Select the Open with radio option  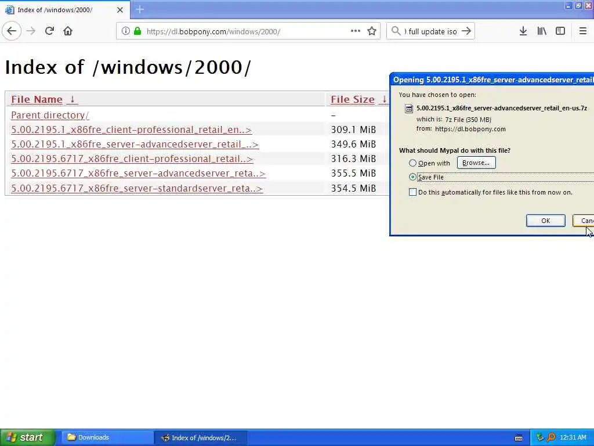point(412,163)
